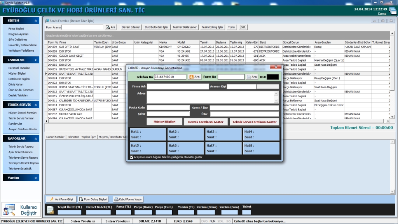Screen dimensions: 398x224
Task: Collapse the SİSTEM sidebar section
Action: pos(35,21)
